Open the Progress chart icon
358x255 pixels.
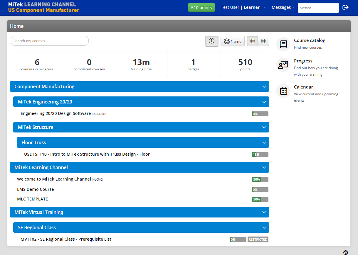[283, 65]
